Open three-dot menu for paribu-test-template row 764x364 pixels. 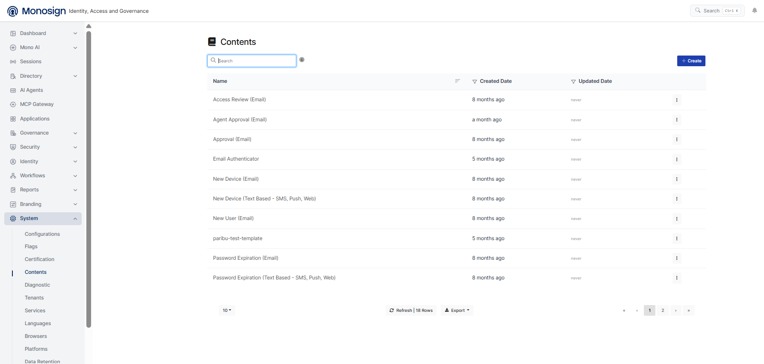click(x=677, y=238)
